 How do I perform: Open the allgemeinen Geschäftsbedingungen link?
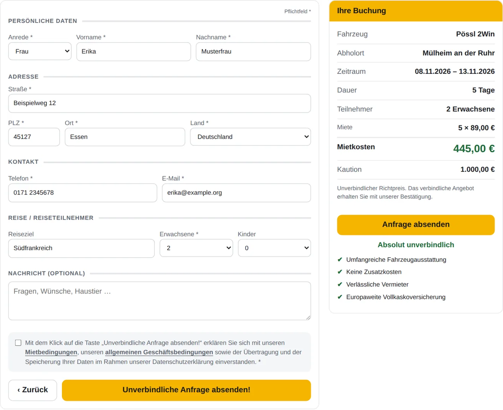159,352
